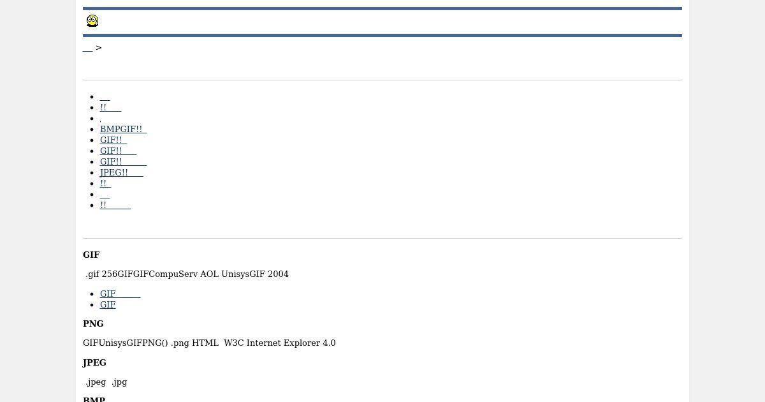Open the shortest GIF!! link in the list
765x402 pixels.
[x=113, y=140]
